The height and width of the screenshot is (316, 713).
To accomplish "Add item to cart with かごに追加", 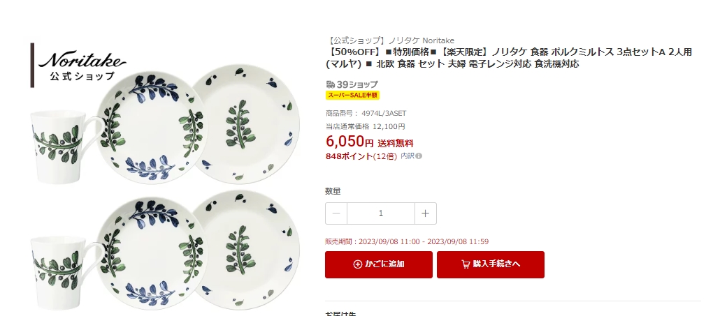I will [378, 264].
